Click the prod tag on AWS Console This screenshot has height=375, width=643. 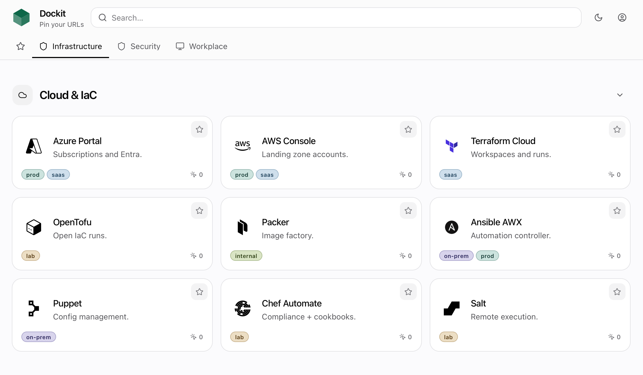coord(242,175)
